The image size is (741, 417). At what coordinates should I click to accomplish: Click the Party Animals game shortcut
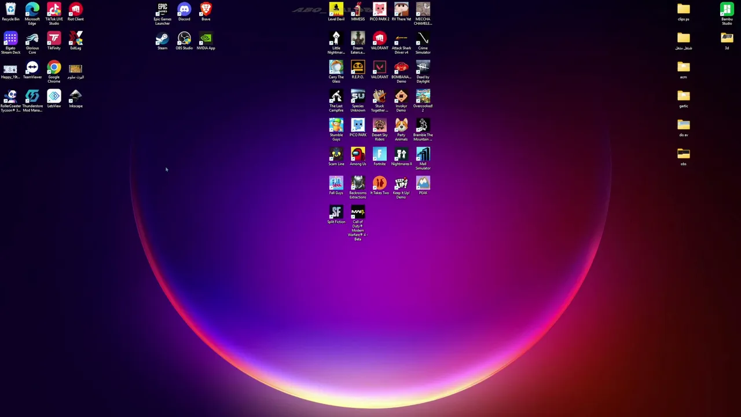(401, 129)
